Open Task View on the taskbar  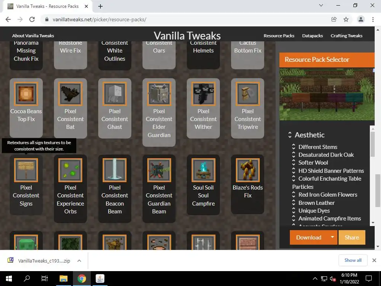point(45,279)
